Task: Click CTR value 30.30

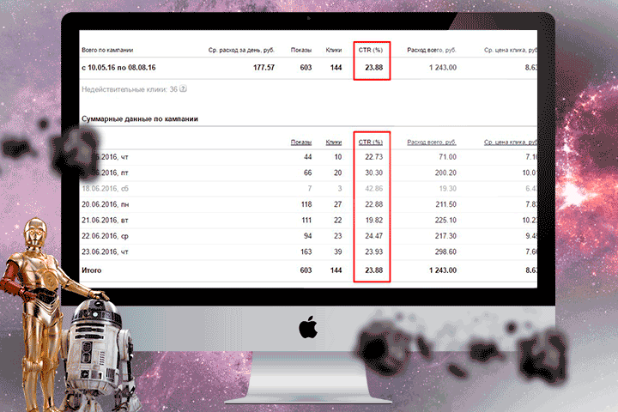Action: [373, 173]
